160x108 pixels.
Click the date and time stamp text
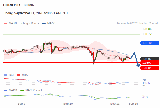click(x=36, y=13)
